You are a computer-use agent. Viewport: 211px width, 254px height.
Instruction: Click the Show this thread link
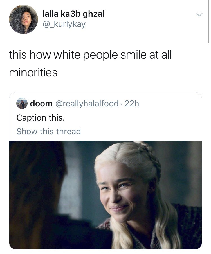(x=49, y=131)
